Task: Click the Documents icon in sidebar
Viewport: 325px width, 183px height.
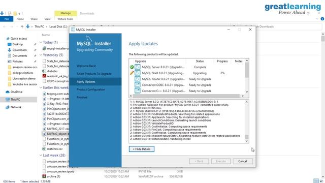Action: [9, 55]
